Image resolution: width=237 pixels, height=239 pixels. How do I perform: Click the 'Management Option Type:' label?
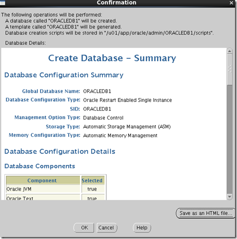click(x=47, y=118)
